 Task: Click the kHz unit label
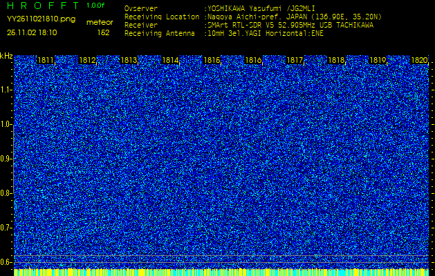coord(6,56)
